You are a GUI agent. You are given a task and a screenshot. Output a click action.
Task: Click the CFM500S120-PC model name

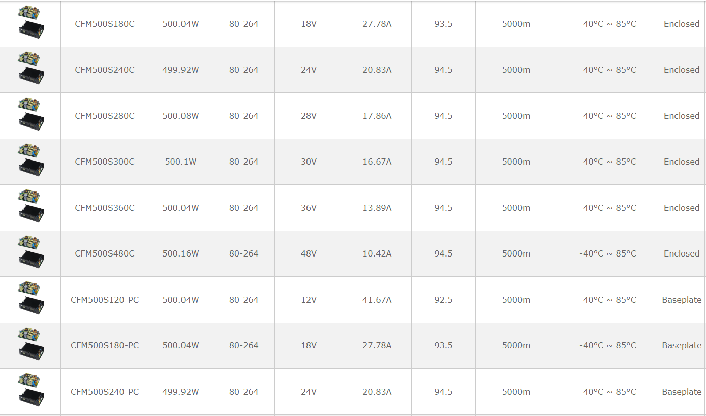pos(105,300)
